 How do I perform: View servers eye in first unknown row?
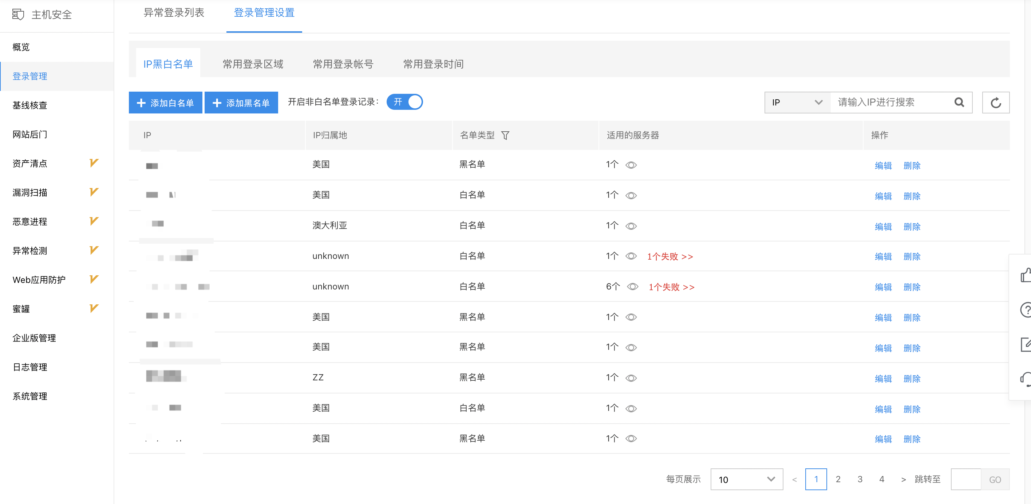pos(631,256)
